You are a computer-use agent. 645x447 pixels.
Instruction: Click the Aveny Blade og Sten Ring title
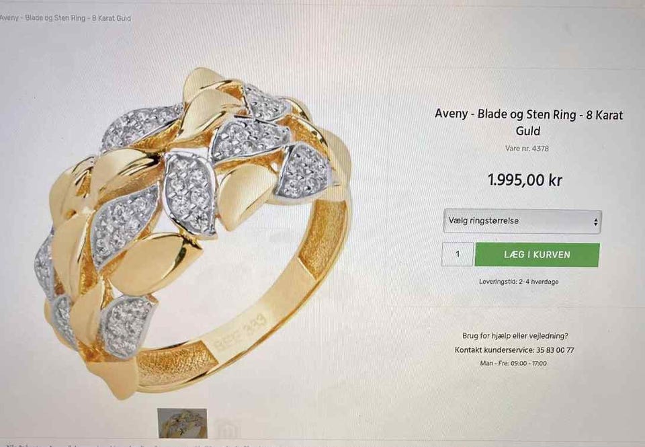[x=529, y=122]
